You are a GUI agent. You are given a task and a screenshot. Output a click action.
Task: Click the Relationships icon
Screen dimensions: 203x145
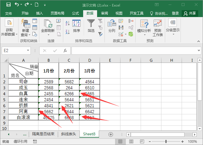pos(131,28)
